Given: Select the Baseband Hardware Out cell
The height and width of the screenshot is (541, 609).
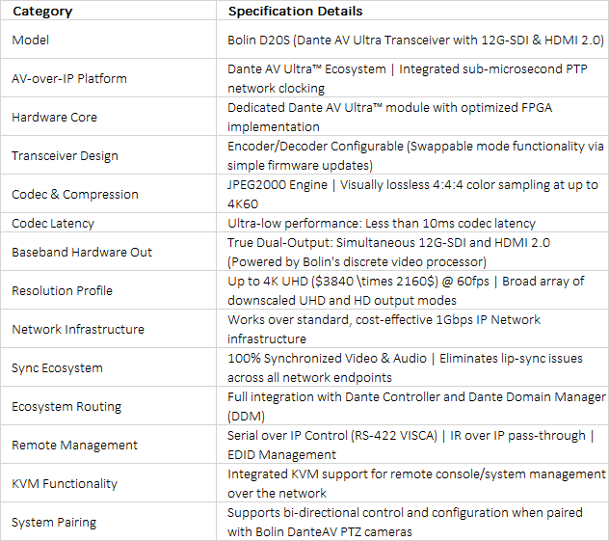Looking at the screenshot, I should coord(108,252).
